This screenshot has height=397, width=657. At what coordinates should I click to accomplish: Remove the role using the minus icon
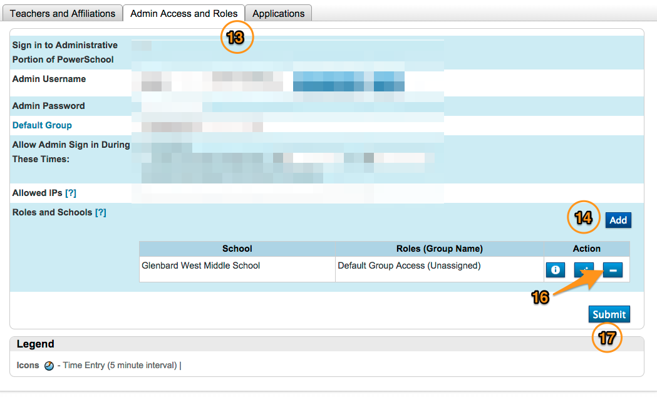(x=613, y=270)
